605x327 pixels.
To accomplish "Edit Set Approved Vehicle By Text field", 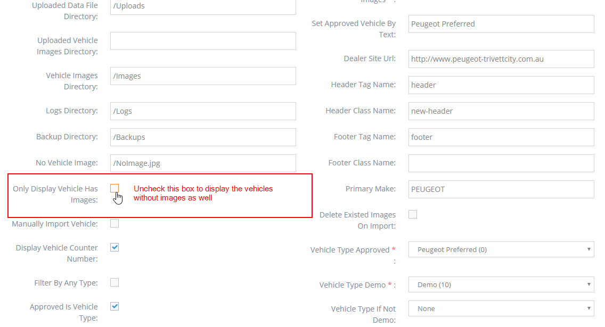I will pos(501,24).
